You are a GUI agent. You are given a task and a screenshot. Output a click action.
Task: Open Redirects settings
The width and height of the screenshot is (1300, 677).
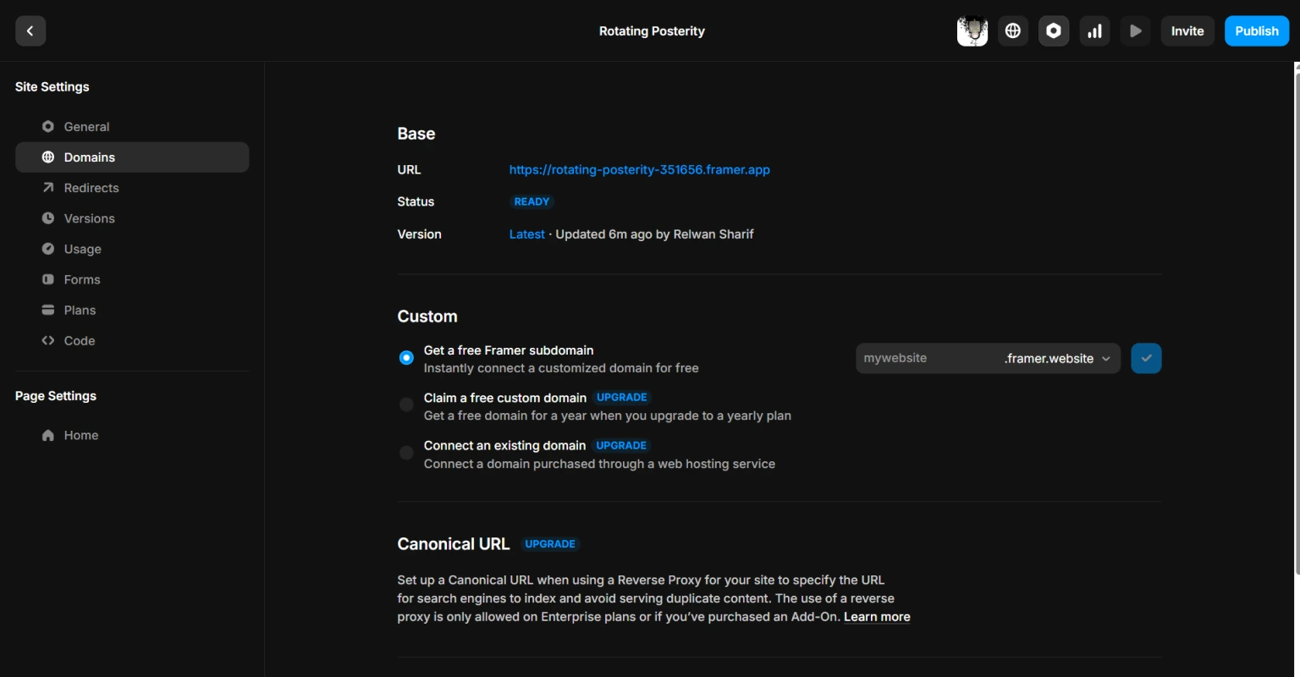pos(132,188)
